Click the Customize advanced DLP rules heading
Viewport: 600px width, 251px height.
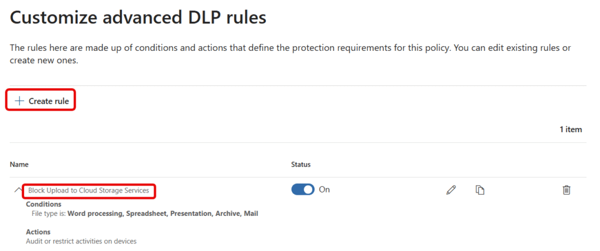coord(138,18)
